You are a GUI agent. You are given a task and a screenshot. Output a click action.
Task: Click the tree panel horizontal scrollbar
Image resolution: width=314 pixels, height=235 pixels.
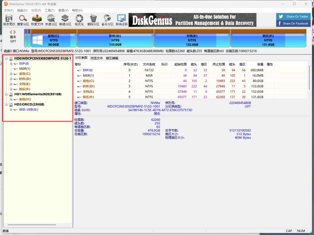tap(32, 225)
